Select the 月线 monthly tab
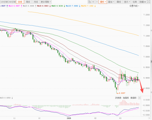This screenshot has height=120, width=152. (36, 2)
